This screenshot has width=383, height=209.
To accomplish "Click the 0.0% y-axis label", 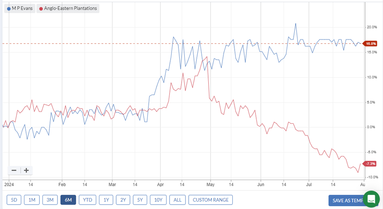I will pyautogui.click(x=371, y=127).
